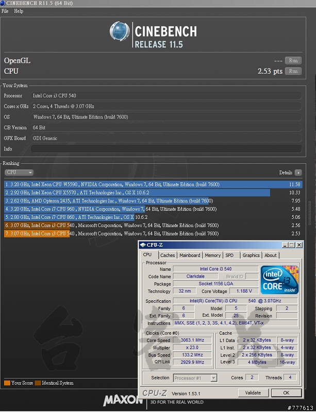The width and height of the screenshot is (316, 412).
Task: Open the About tab in CPU-Z
Action: tap(271, 255)
